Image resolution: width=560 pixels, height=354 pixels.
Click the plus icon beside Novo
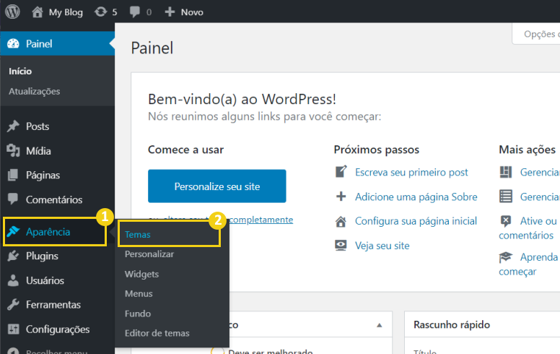tap(170, 12)
